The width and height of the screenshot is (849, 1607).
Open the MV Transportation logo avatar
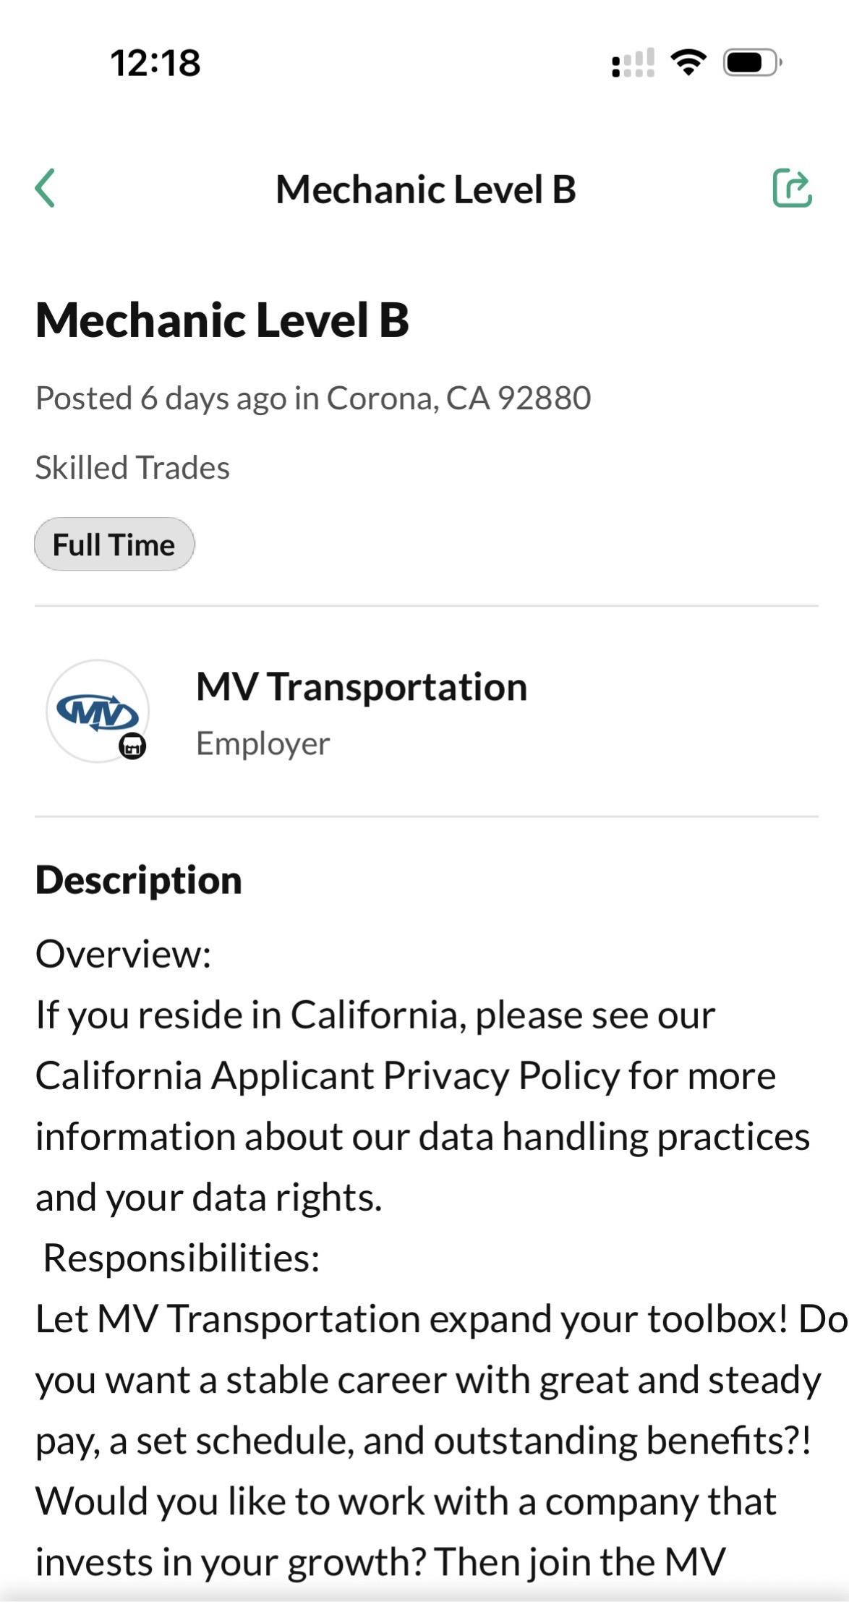click(98, 710)
